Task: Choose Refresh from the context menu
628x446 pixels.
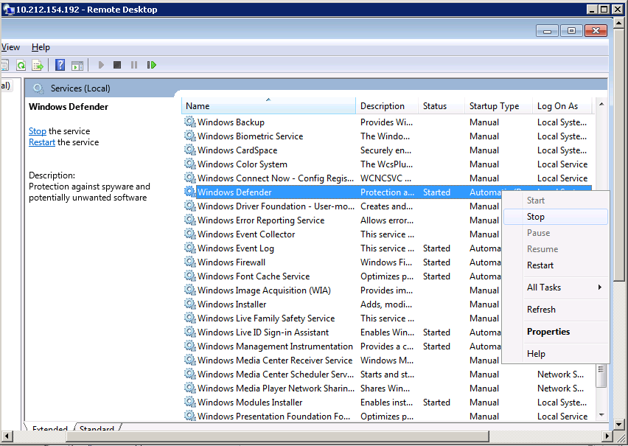Action: [x=555, y=310]
